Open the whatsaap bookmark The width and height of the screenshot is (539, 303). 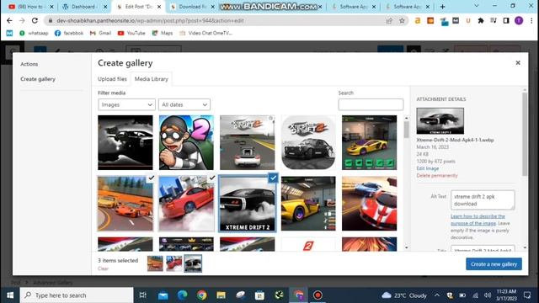[34, 33]
